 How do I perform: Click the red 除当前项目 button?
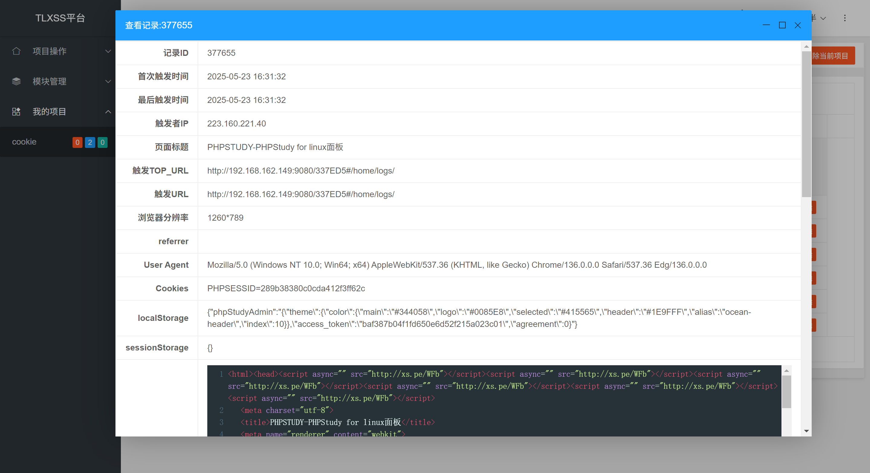[833, 56]
